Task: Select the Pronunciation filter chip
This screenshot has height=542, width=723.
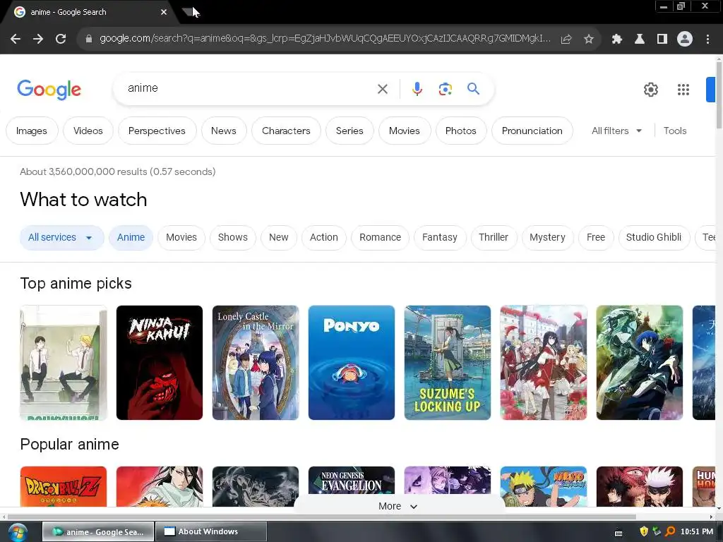Action: (x=532, y=131)
